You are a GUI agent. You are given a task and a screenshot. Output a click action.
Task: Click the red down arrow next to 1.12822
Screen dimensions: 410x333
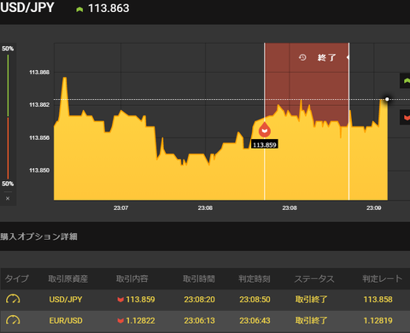pos(120,321)
